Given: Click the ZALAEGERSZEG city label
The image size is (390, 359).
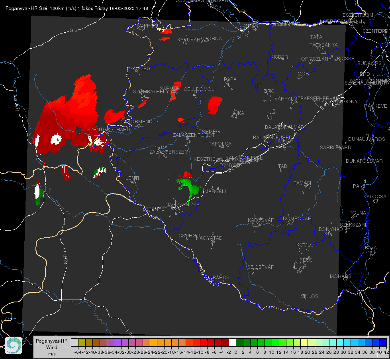Looking at the screenshot, I should point(169,152).
